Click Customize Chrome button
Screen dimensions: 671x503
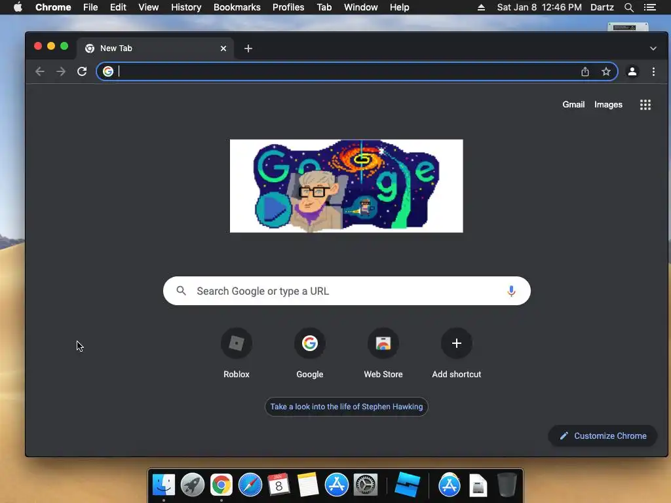point(603,436)
